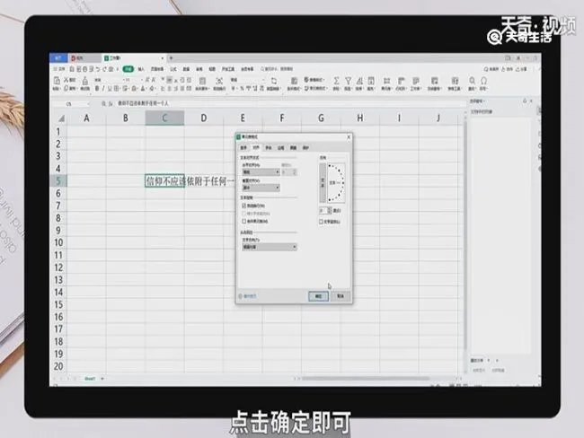Click the select-all corner triangle
Viewport: 584px width, 438px height.
[61, 118]
